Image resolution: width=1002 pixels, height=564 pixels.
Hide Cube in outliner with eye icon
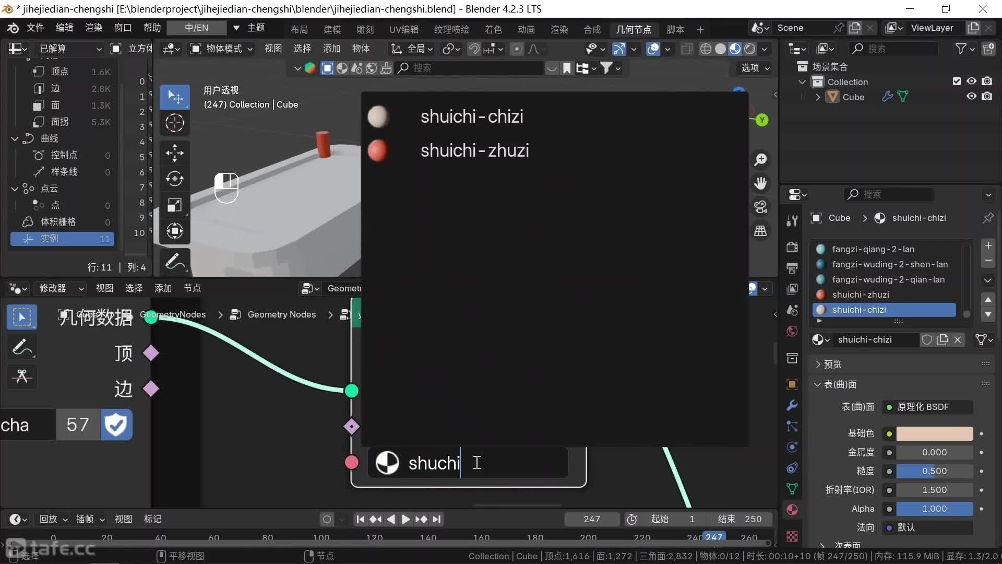tap(971, 97)
